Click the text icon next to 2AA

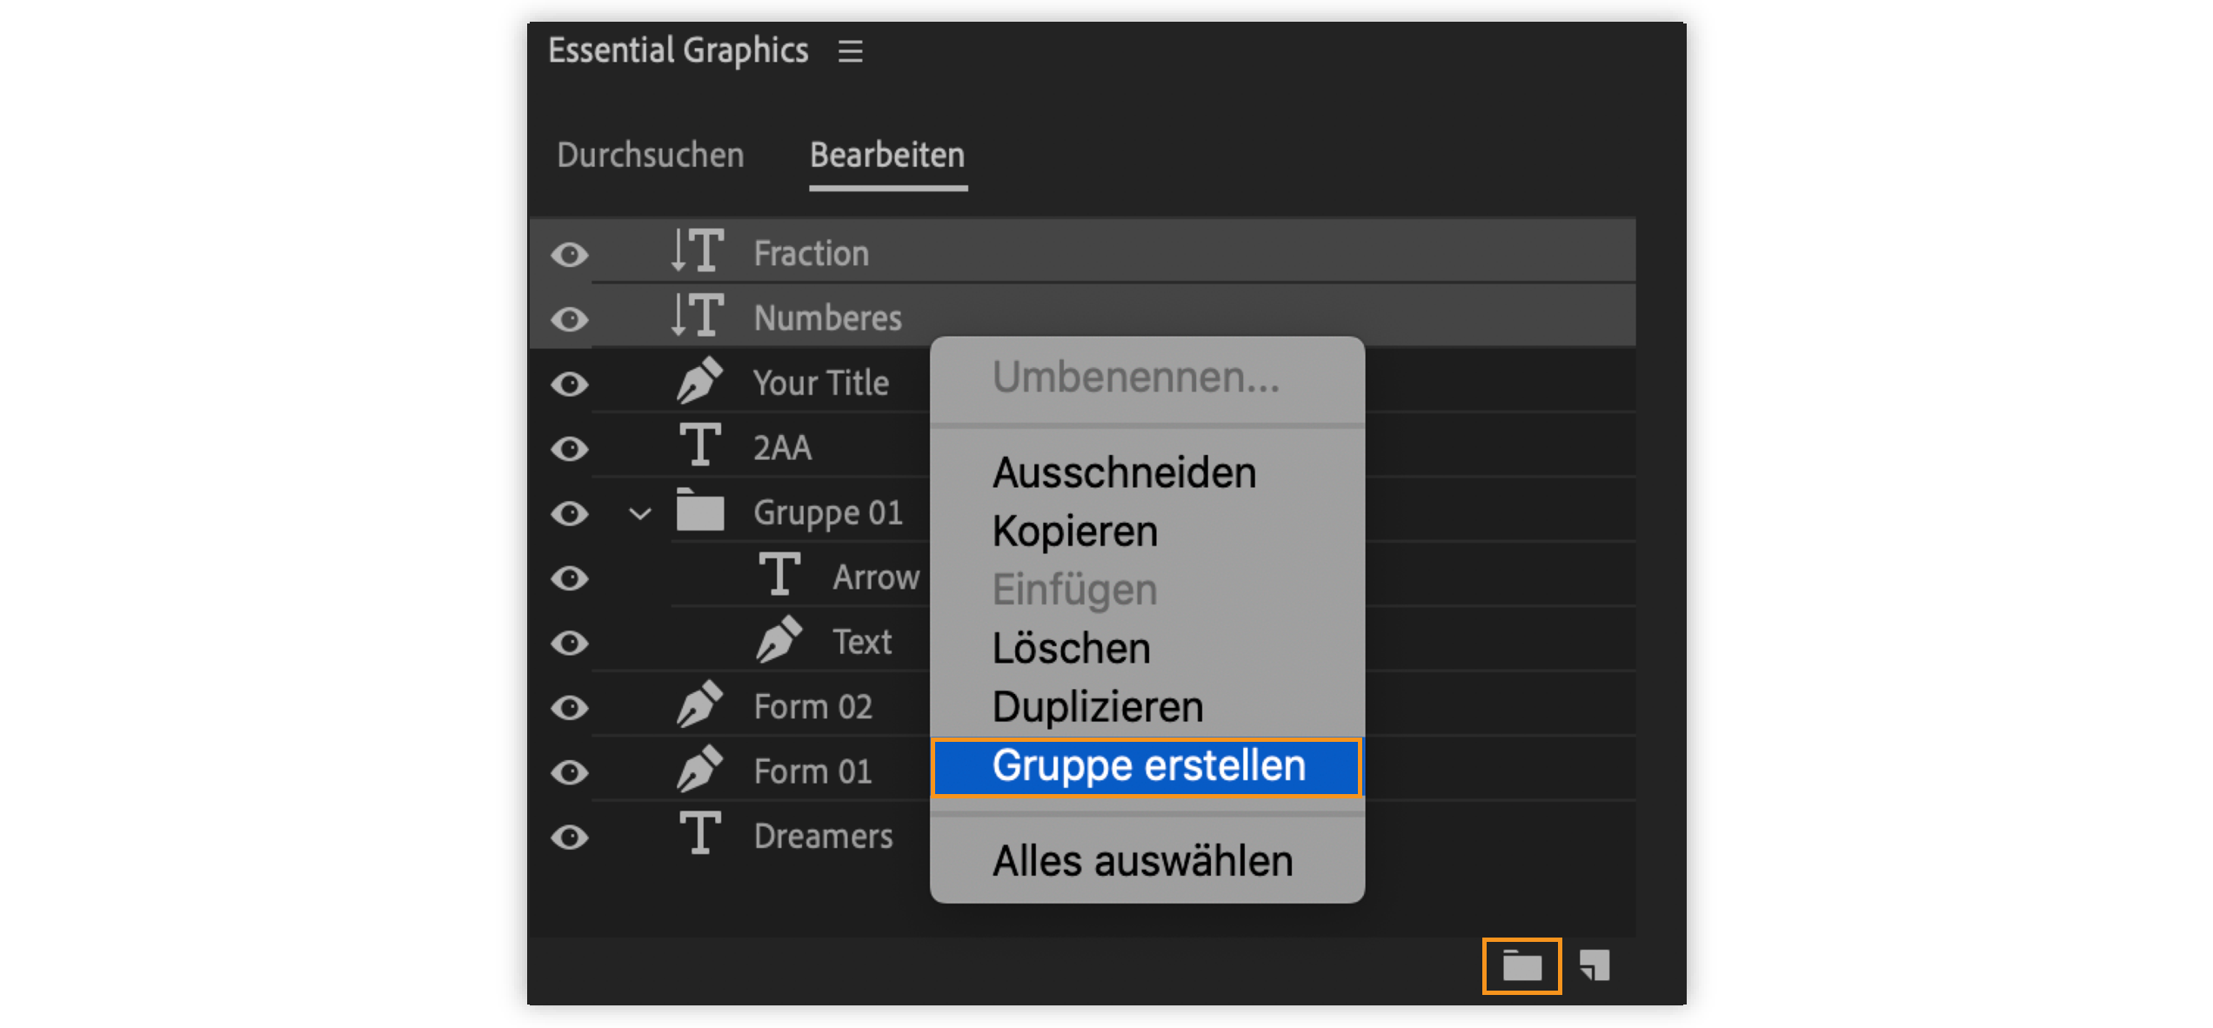tap(701, 446)
